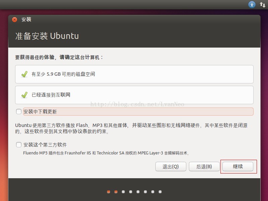Click the green checkmark beside disk space

point(24,74)
